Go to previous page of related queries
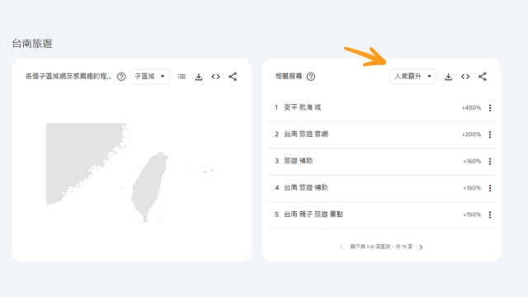This screenshot has height=297, width=528. pyautogui.click(x=342, y=247)
